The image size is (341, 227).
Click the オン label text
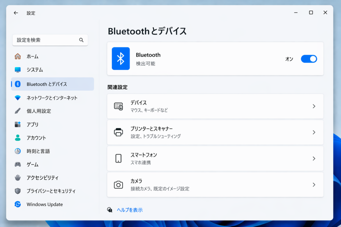(289, 59)
